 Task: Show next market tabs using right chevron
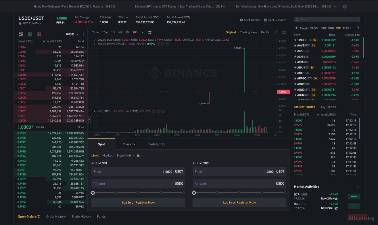click(x=358, y=28)
